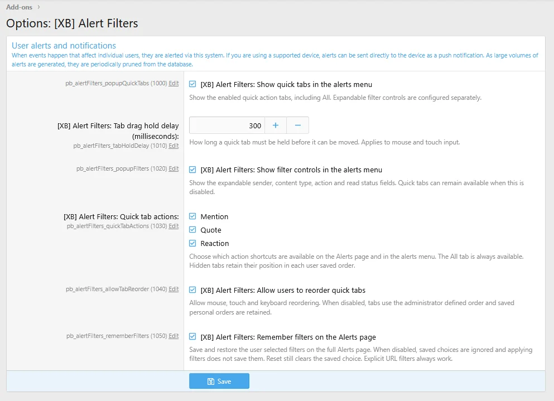
Task: Open the User alerts and notifications group link
Action: click(x=64, y=46)
